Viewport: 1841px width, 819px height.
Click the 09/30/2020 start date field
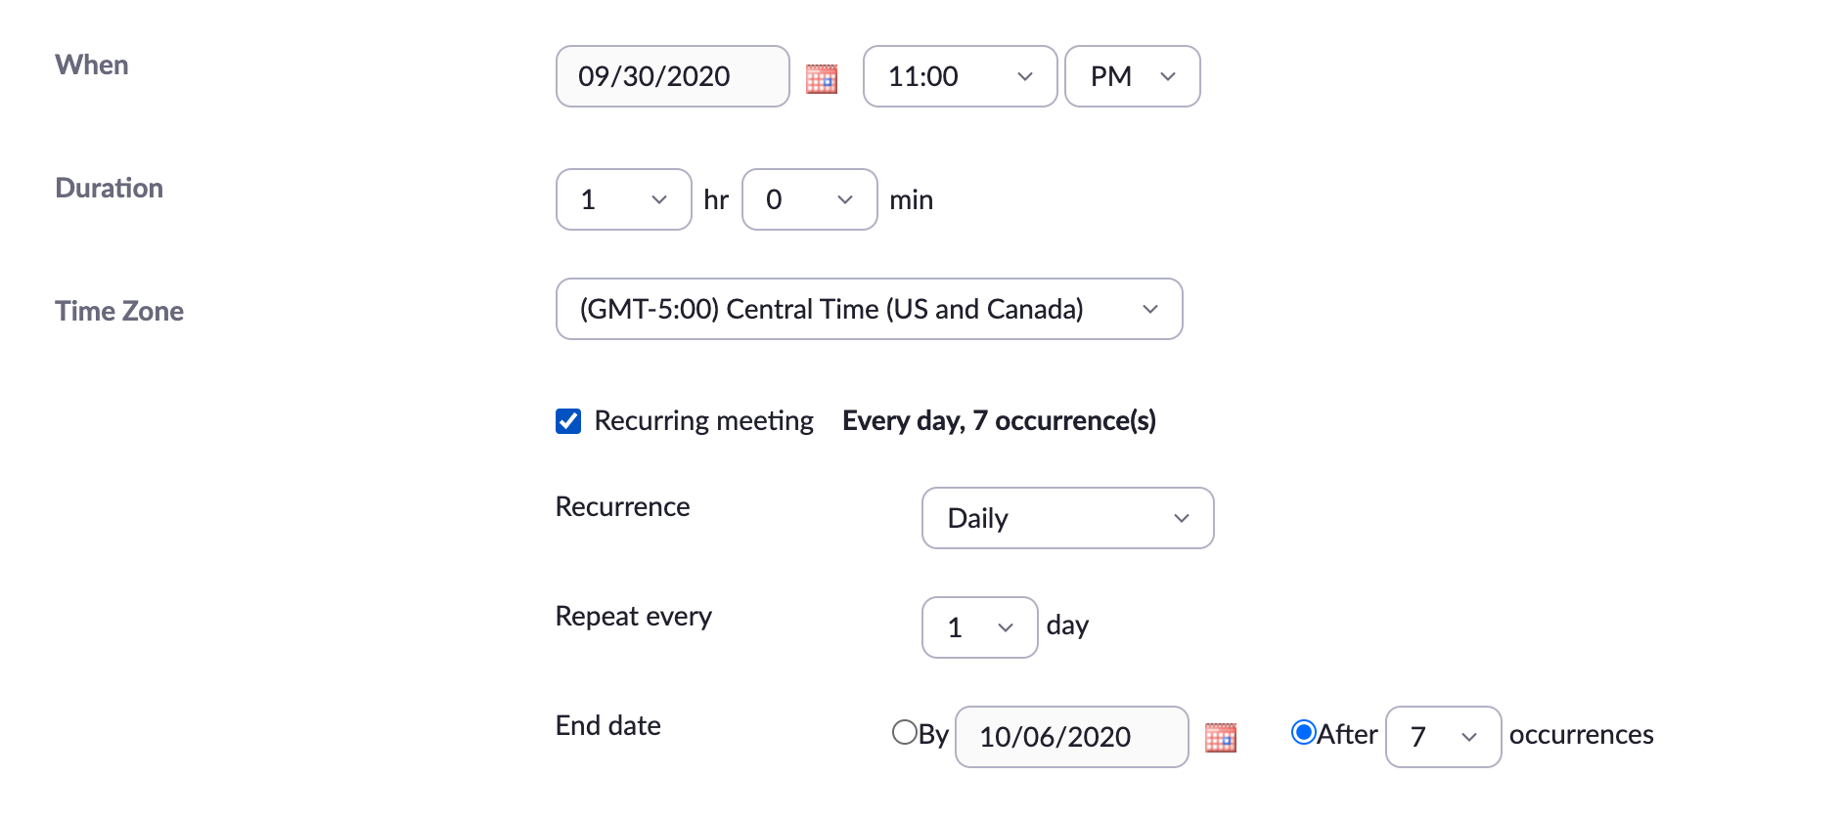point(672,76)
